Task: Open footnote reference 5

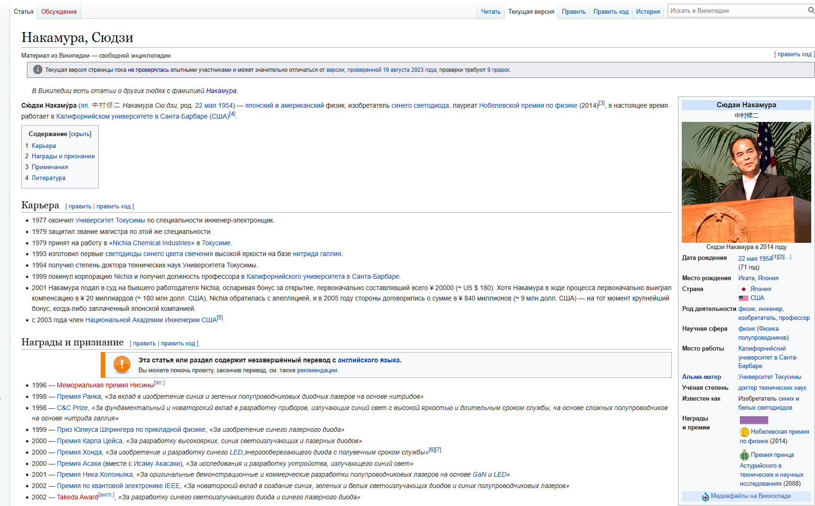Action: point(220,318)
